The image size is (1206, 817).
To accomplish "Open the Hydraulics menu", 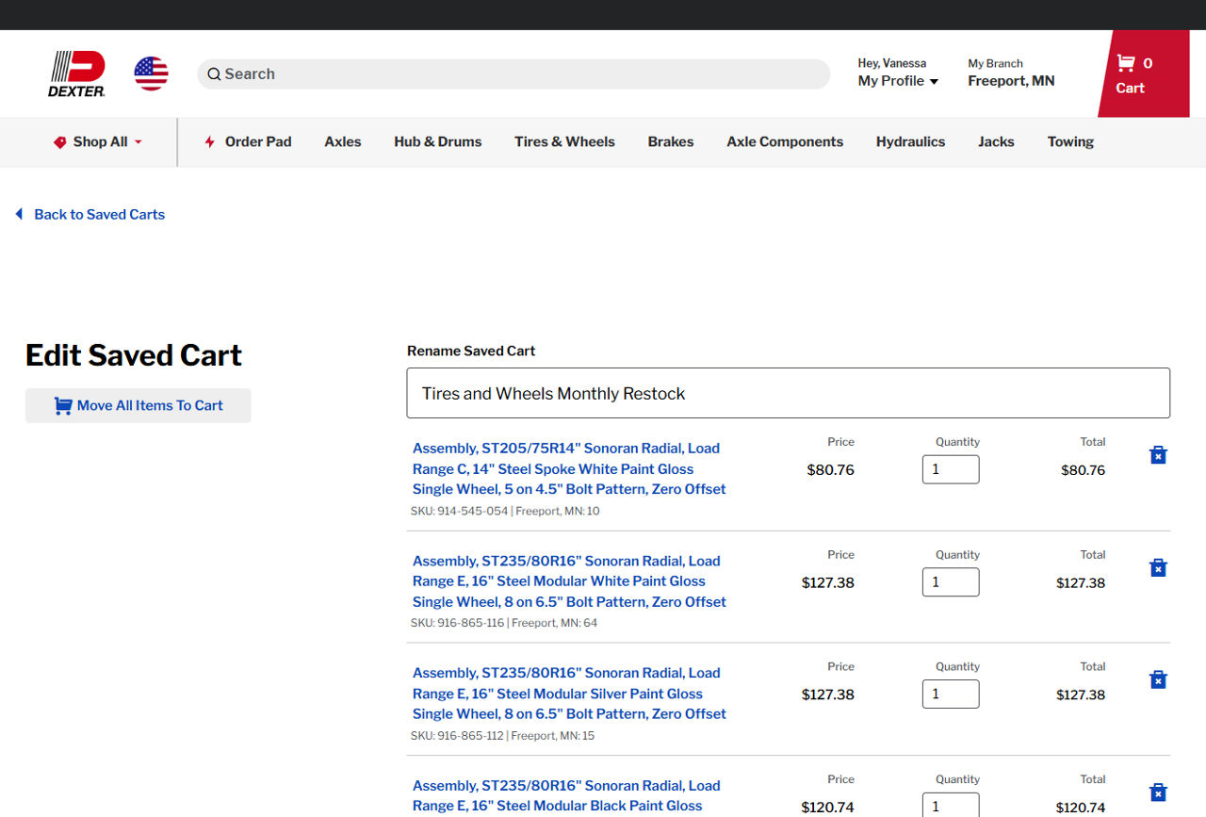I will point(910,141).
